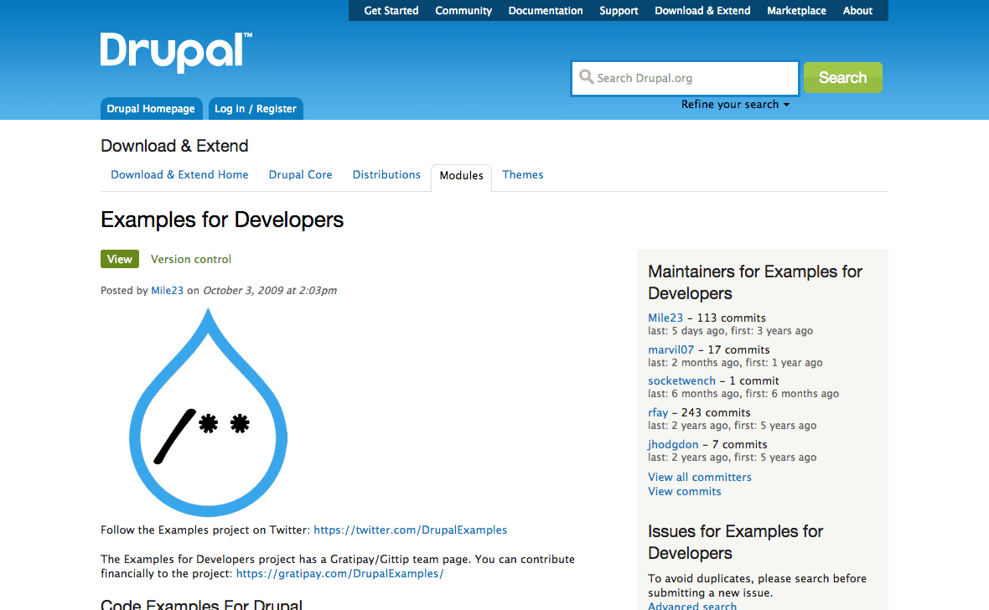Select the Modules tab
Screen dimensions: 989x610
pyautogui.click(x=461, y=176)
